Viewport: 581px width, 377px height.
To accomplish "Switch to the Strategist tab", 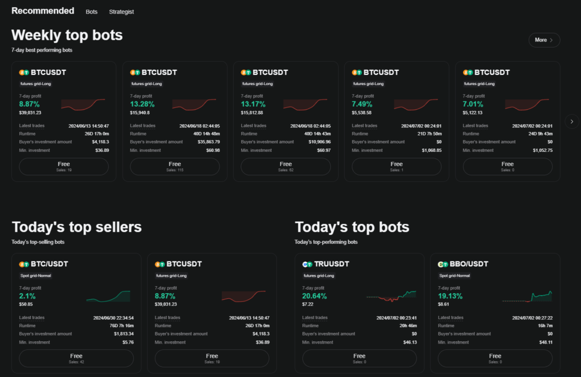I will (121, 11).
